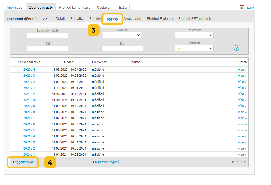Click více for statement 2022 / 3
The width and height of the screenshot is (271, 185).
[x=242, y=76]
